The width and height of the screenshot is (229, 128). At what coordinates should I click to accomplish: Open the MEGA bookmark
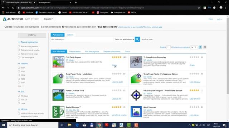point(132,12)
